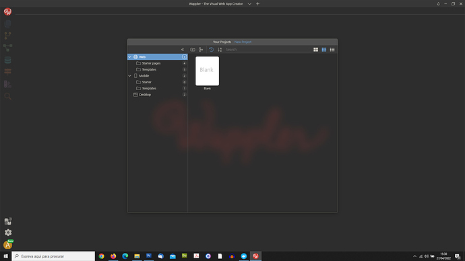Screen dimensions: 465x261
Task: Click the open project folder icon
Action: pos(193,49)
